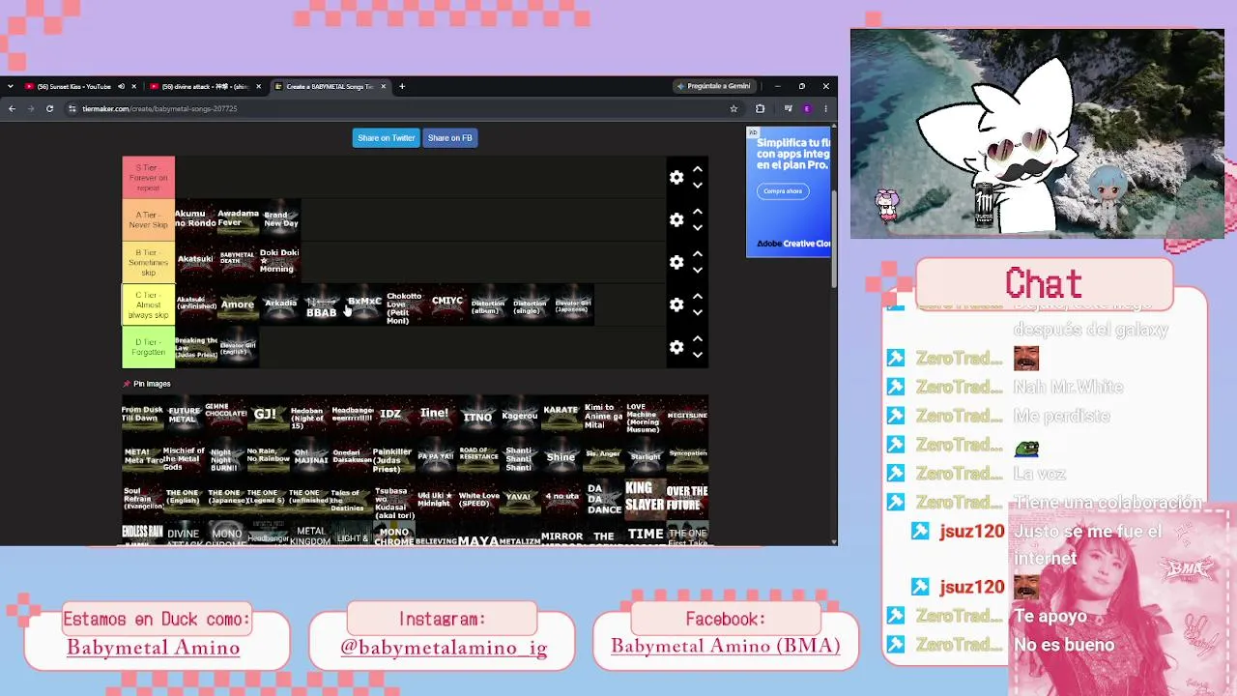Select the Kagerou song tile
1237x696 pixels.
click(519, 415)
